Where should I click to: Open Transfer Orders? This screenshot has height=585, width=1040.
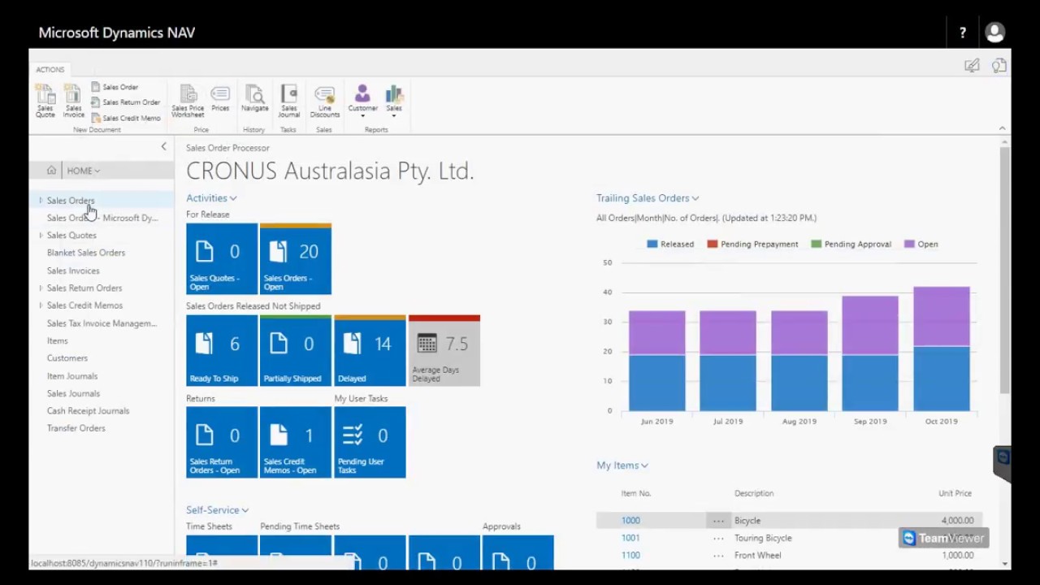tap(76, 428)
